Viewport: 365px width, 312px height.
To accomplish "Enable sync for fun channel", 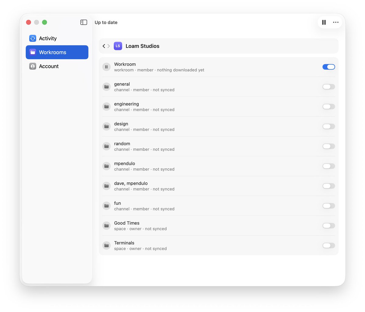I will pyautogui.click(x=329, y=206).
